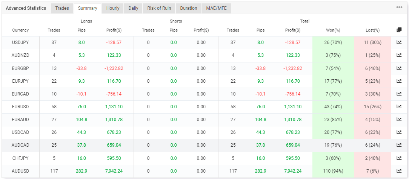
Task: Click the Longs group header
Action: pyautogui.click(x=86, y=21)
